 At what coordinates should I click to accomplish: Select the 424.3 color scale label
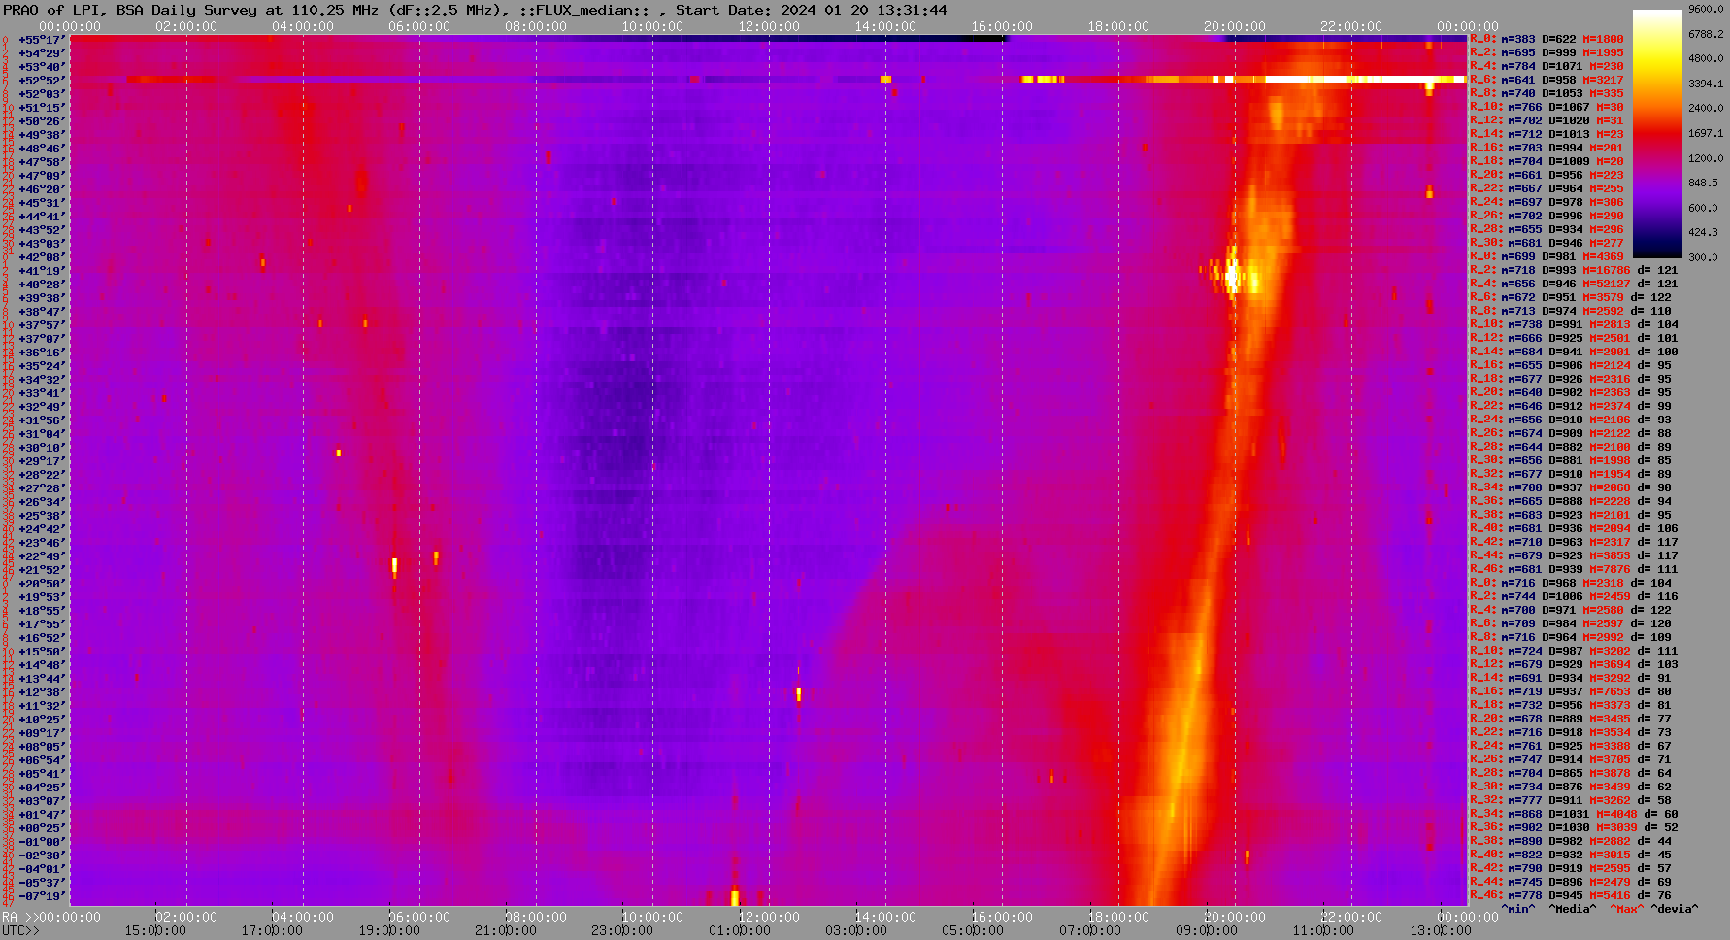(x=1705, y=232)
